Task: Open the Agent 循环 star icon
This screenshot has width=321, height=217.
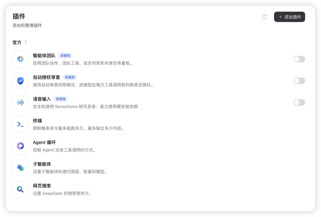Action: [20, 146]
